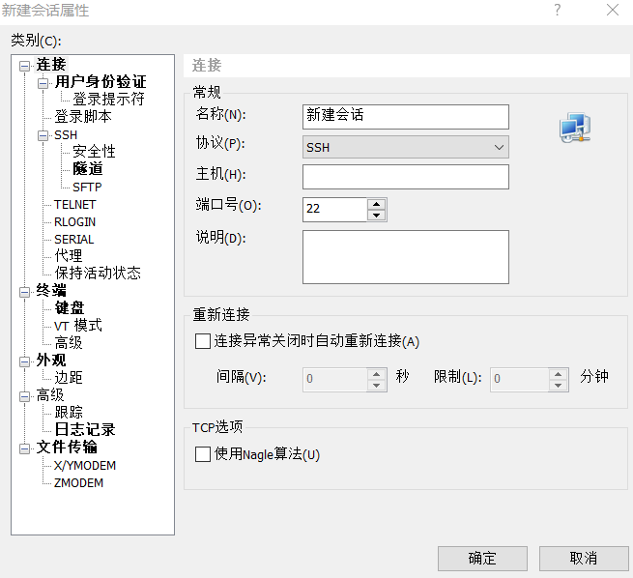The width and height of the screenshot is (633, 578).
Task: Open the 协议 SSH dropdown
Action: (405, 147)
